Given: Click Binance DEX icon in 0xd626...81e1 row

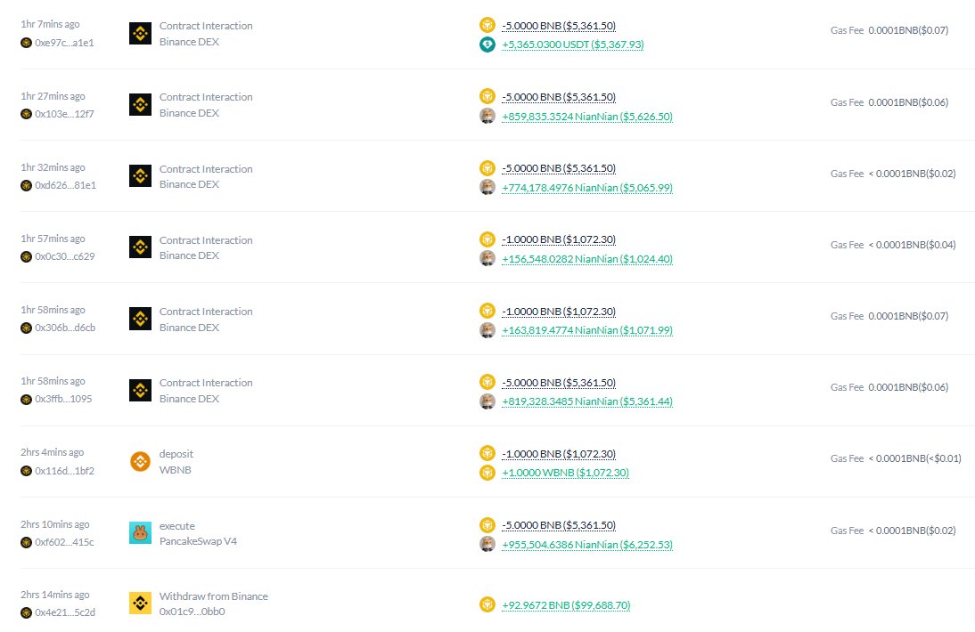Looking at the screenshot, I should (x=140, y=176).
